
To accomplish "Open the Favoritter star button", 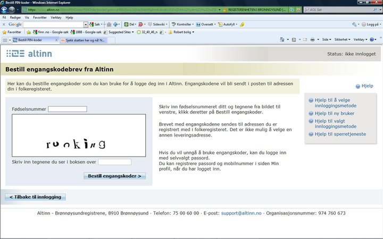I will coord(12,32).
